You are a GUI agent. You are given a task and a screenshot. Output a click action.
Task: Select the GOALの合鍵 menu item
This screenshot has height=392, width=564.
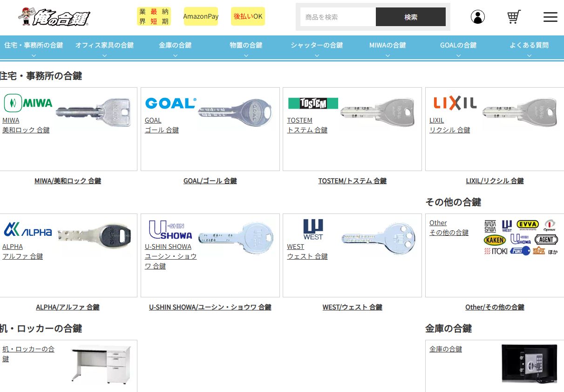458,48
